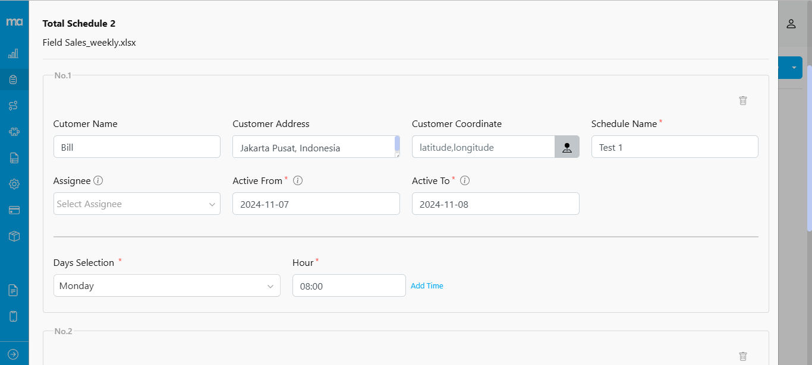Expand the sidebar with arrow icon
The image size is (812, 365).
(x=14, y=354)
